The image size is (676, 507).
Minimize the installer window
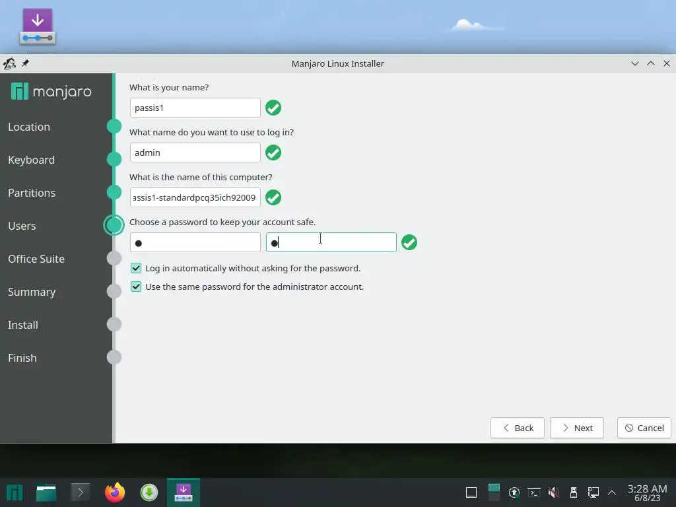click(635, 63)
